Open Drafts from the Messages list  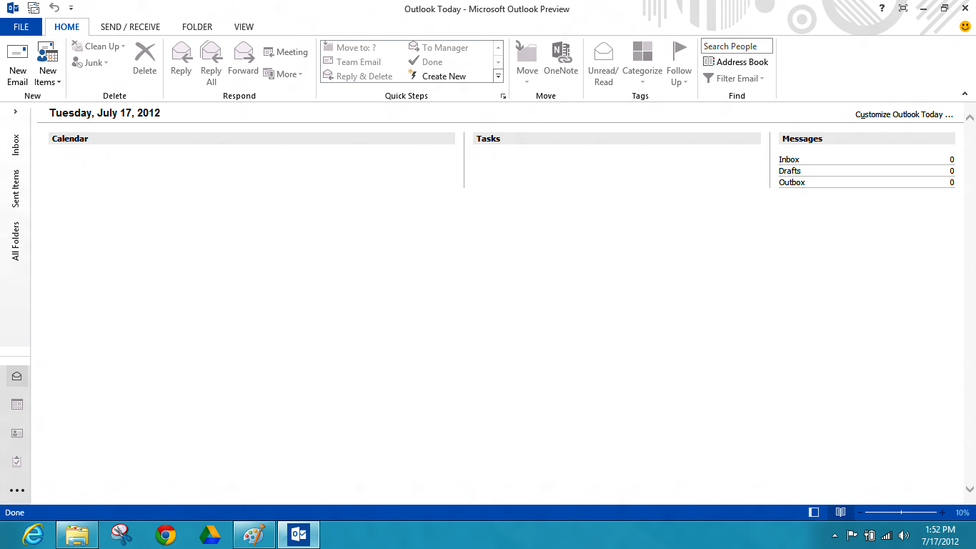tap(790, 171)
